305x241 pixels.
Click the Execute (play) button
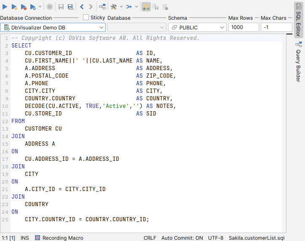coord(5,7)
